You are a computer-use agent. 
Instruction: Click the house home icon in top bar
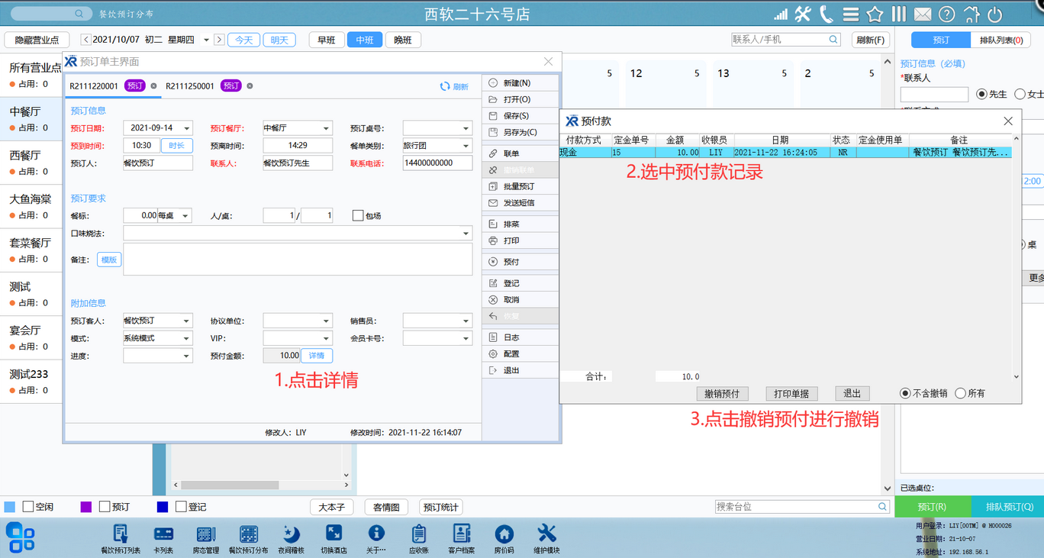(971, 14)
